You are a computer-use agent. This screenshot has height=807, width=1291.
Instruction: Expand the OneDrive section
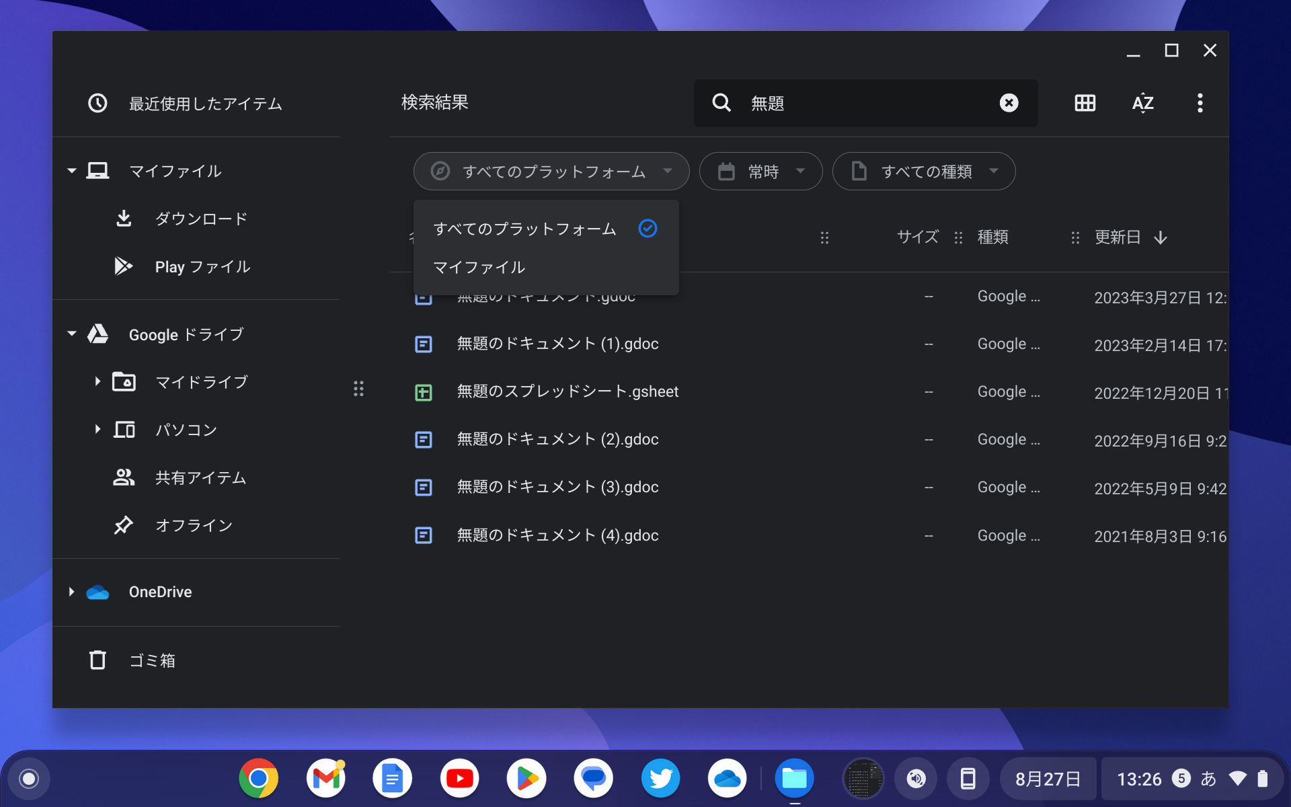[x=72, y=592]
